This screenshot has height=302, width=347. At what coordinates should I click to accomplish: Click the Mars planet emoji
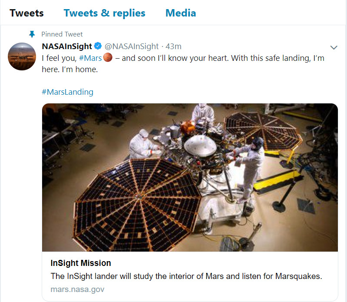pos(108,58)
